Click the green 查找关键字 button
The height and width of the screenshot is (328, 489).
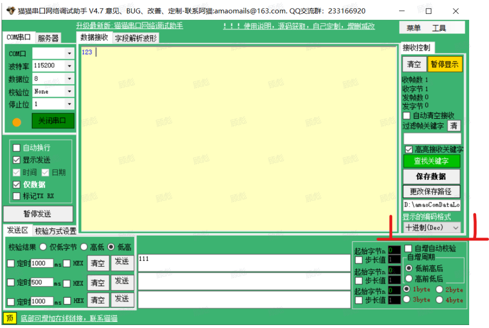[x=431, y=161]
